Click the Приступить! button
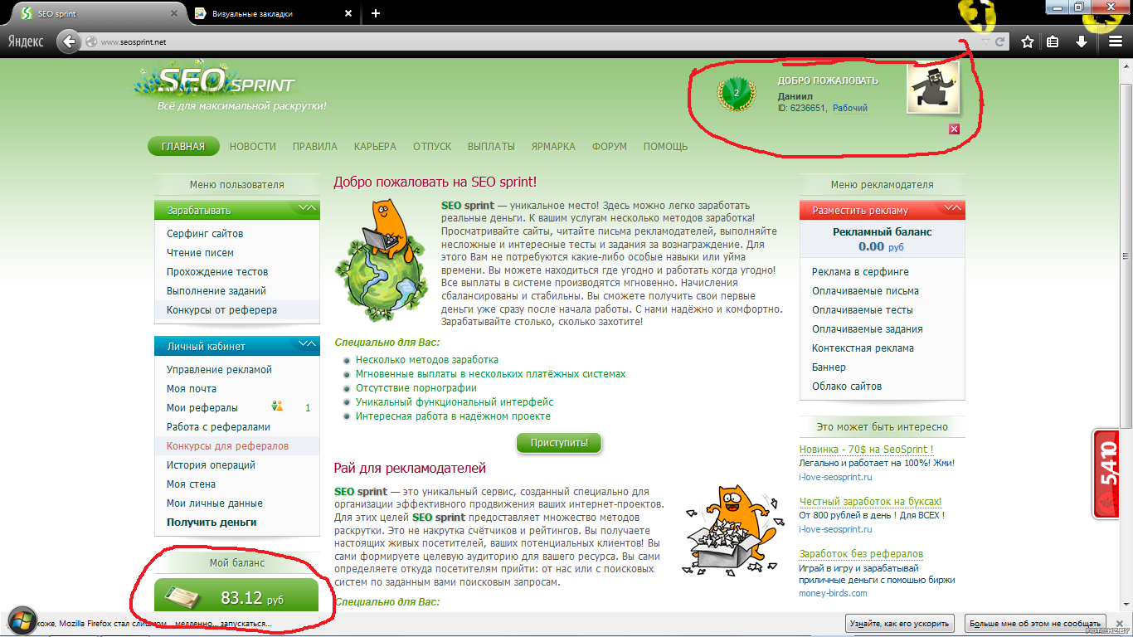Viewport: 1133px width, 637px height. click(x=559, y=442)
